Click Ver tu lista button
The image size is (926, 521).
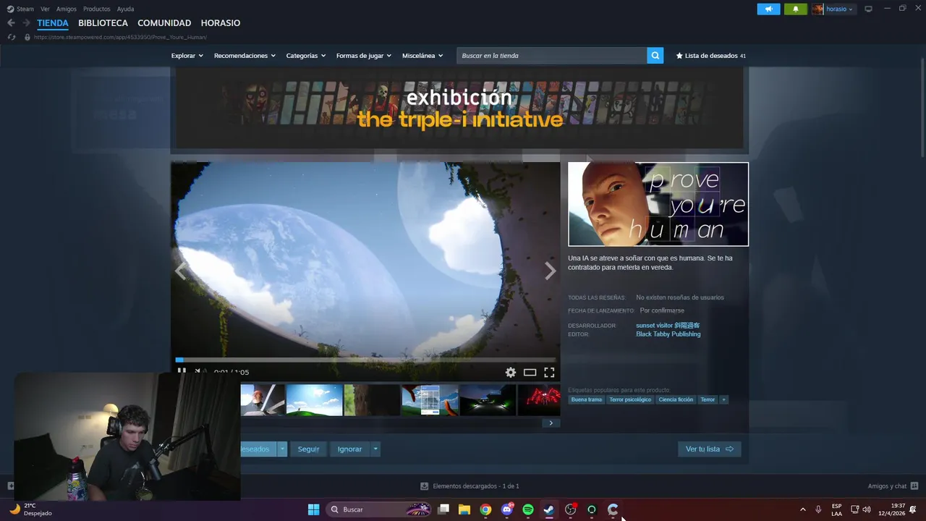tap(710, 449)
